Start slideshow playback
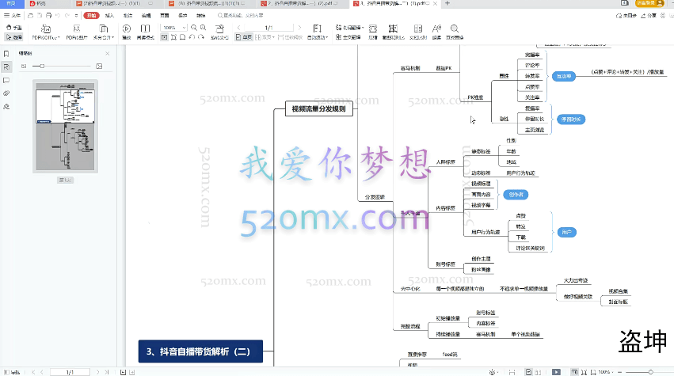674x376 pixels. pos(127,32)
